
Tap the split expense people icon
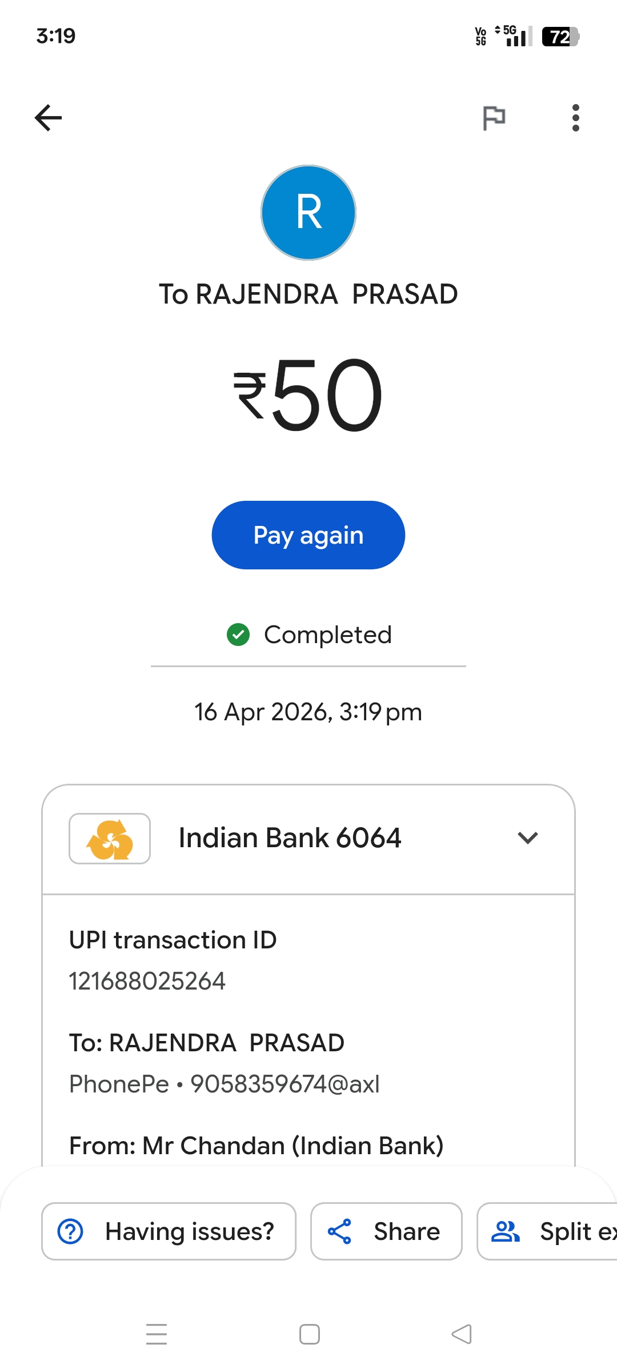pos(506,1231)
